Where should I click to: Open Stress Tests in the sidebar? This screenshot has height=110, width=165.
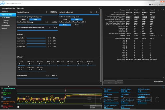(5, 26)
